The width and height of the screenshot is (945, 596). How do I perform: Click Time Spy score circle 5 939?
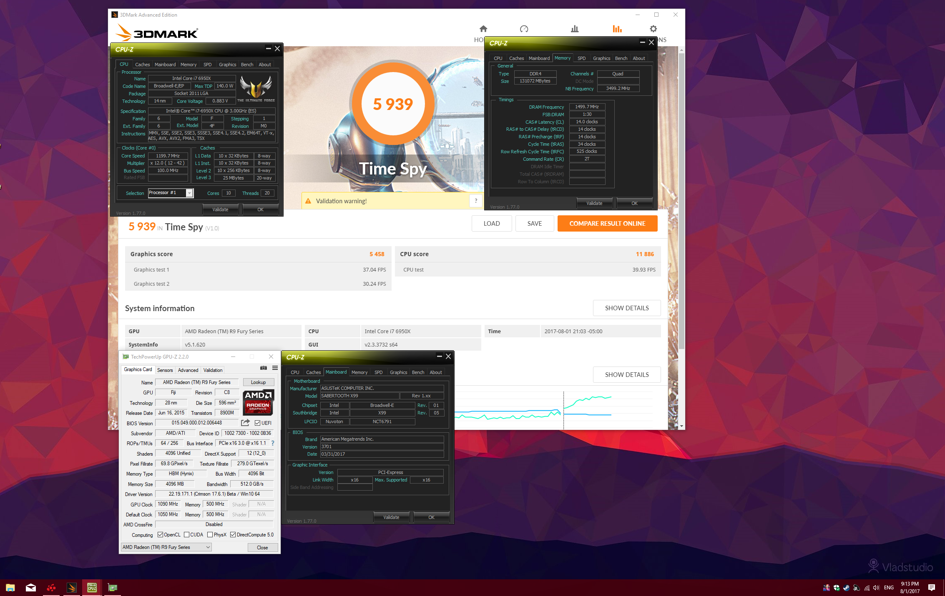[x=393, y=104]
